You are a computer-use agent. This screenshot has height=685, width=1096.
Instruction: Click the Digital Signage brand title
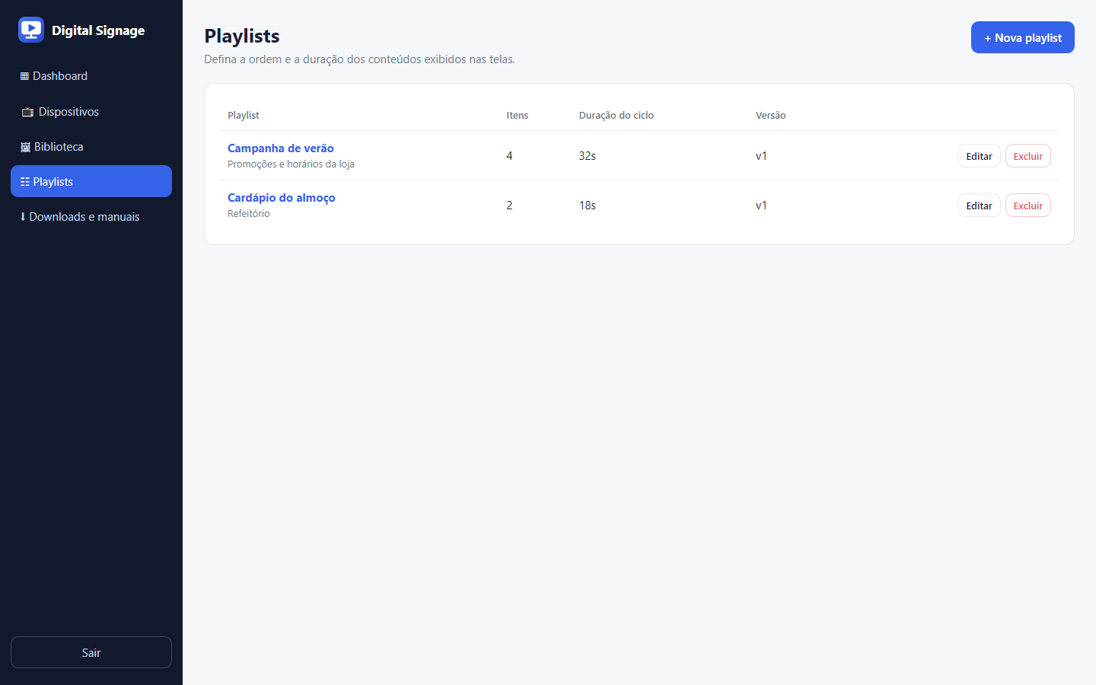tap(98, 30)
